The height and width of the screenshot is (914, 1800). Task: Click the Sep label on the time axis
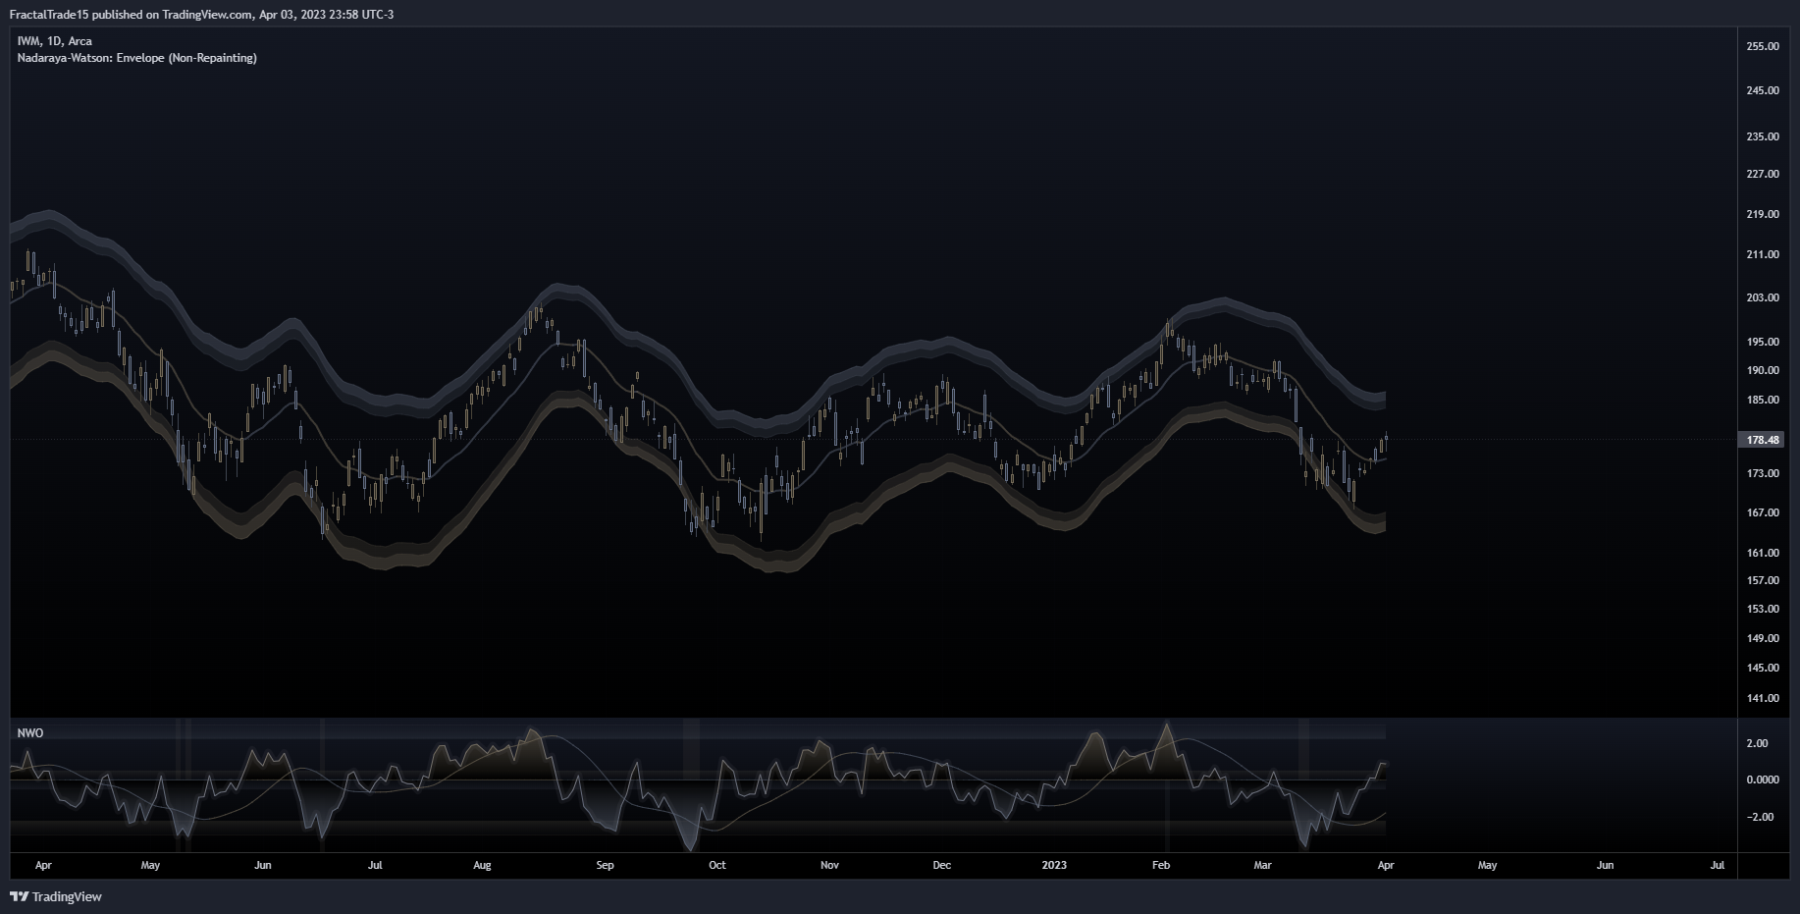point(605,865)
